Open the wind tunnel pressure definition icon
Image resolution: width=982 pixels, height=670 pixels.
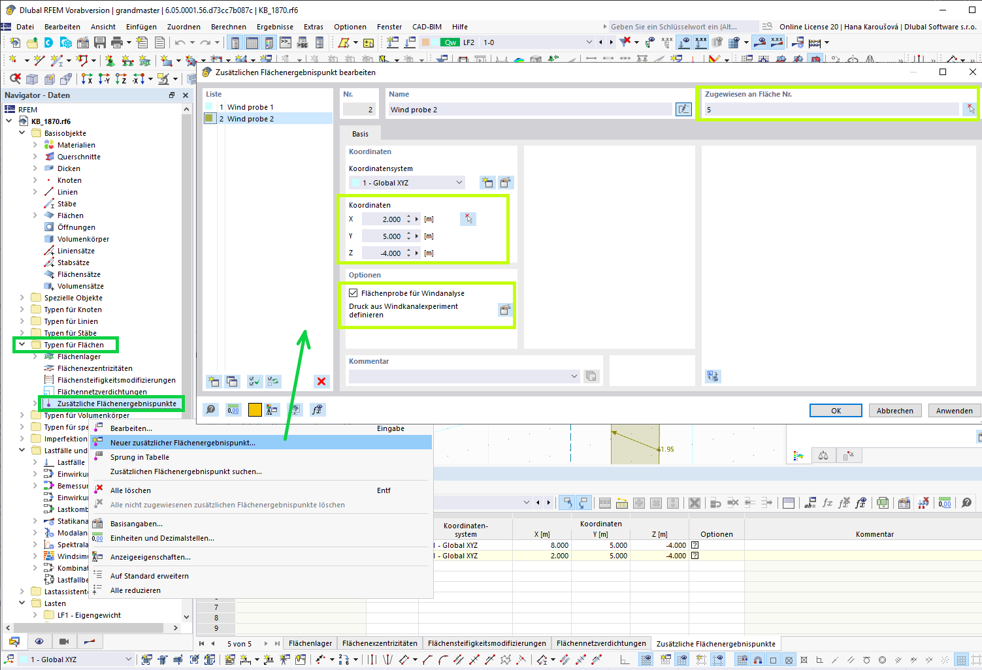pos(505,310)
